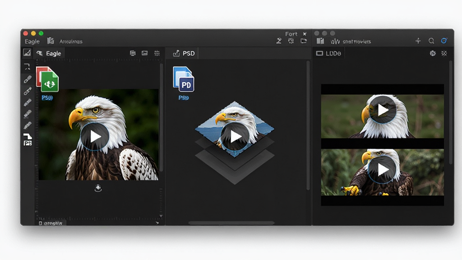
Task: Click the sparkle icon beside the gear in LUDe
Action: 444,53
